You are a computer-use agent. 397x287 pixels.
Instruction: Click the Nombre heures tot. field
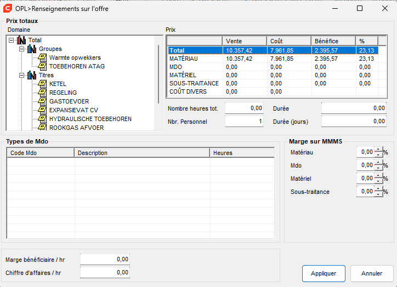tap(244, 108)
